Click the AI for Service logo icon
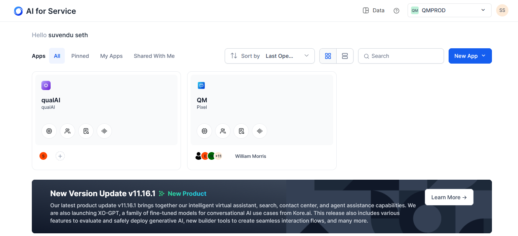 [x=18, y=11]
